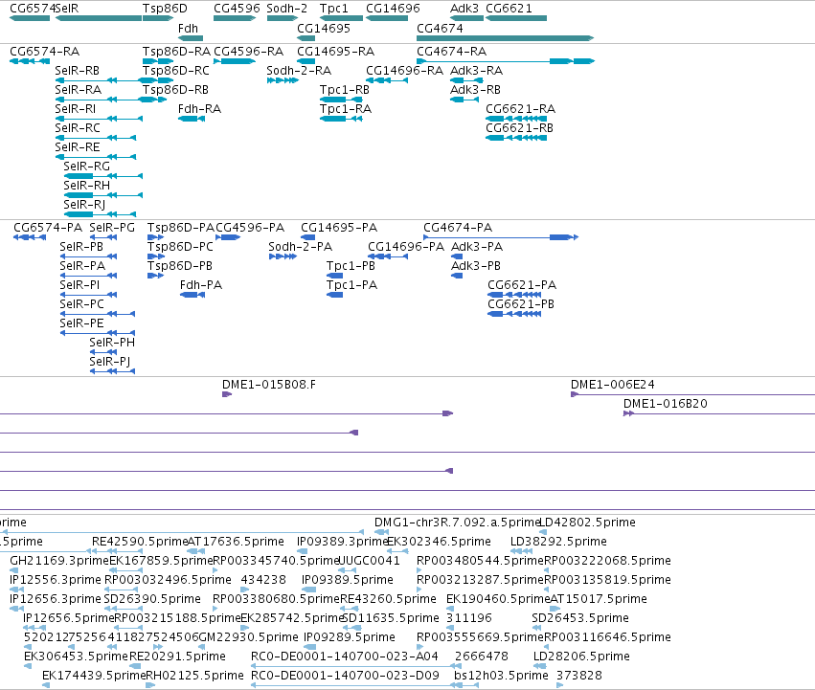Click the CG4674-PA protein label
The height and width of the screenshot is (690, 815).
[x=458, y=228]
